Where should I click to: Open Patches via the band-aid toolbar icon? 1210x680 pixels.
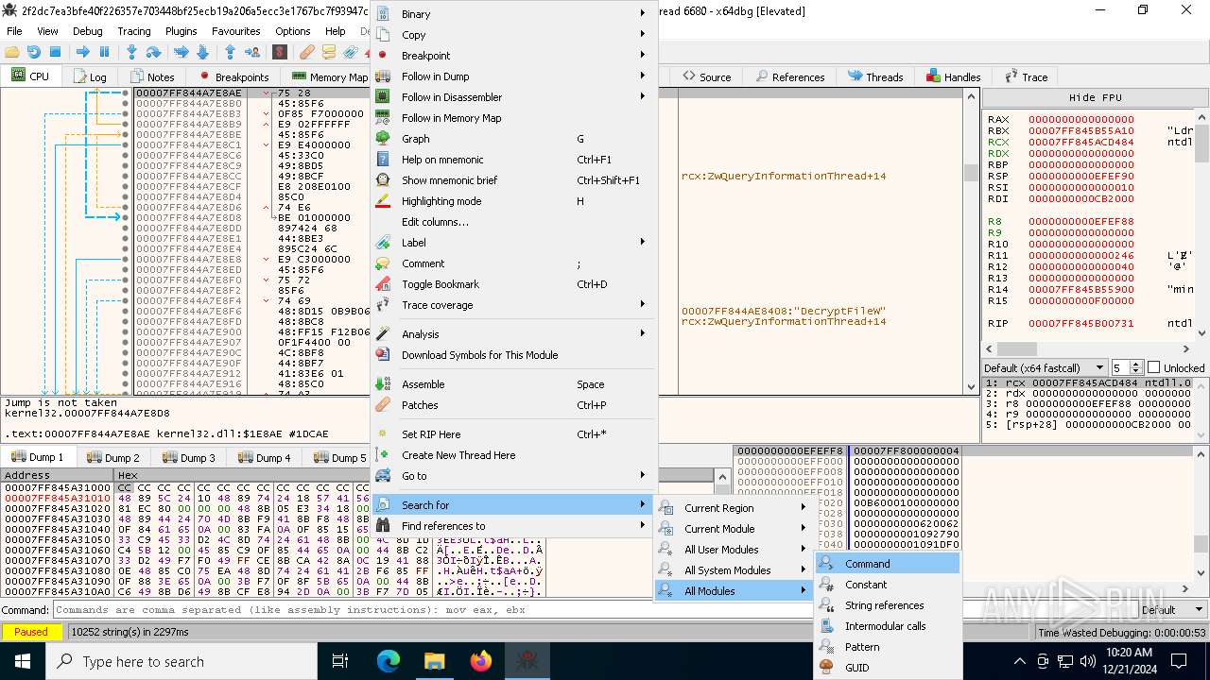pos(307,52)
